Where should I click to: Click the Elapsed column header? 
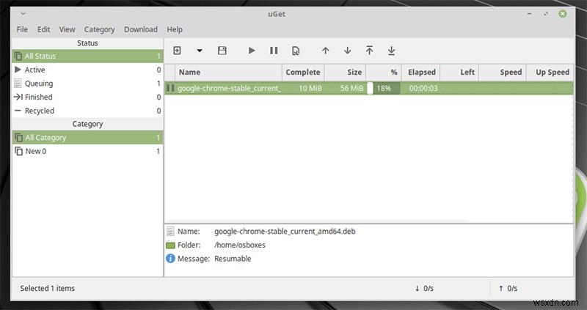pyautogui.click(x=420, y=72)
